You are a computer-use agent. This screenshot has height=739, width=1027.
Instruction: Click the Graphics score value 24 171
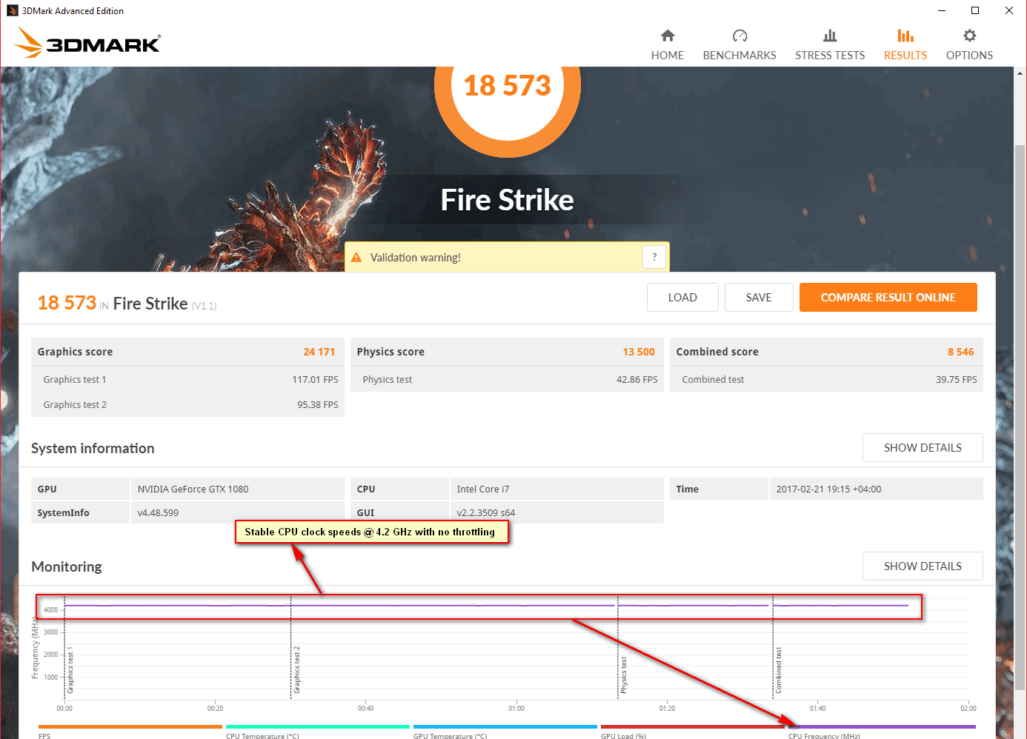pos(319,352)
